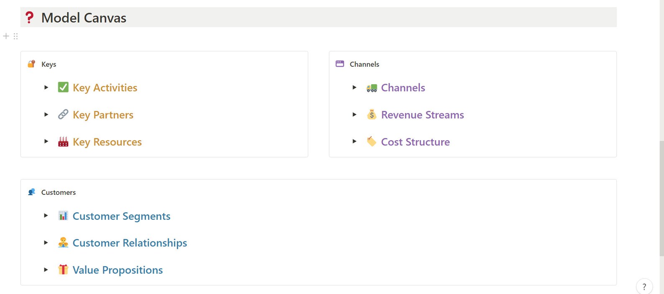Click the Revenue Streams heading text
The width and height of the screenshot is (664, 294).
tap(423, 115)
